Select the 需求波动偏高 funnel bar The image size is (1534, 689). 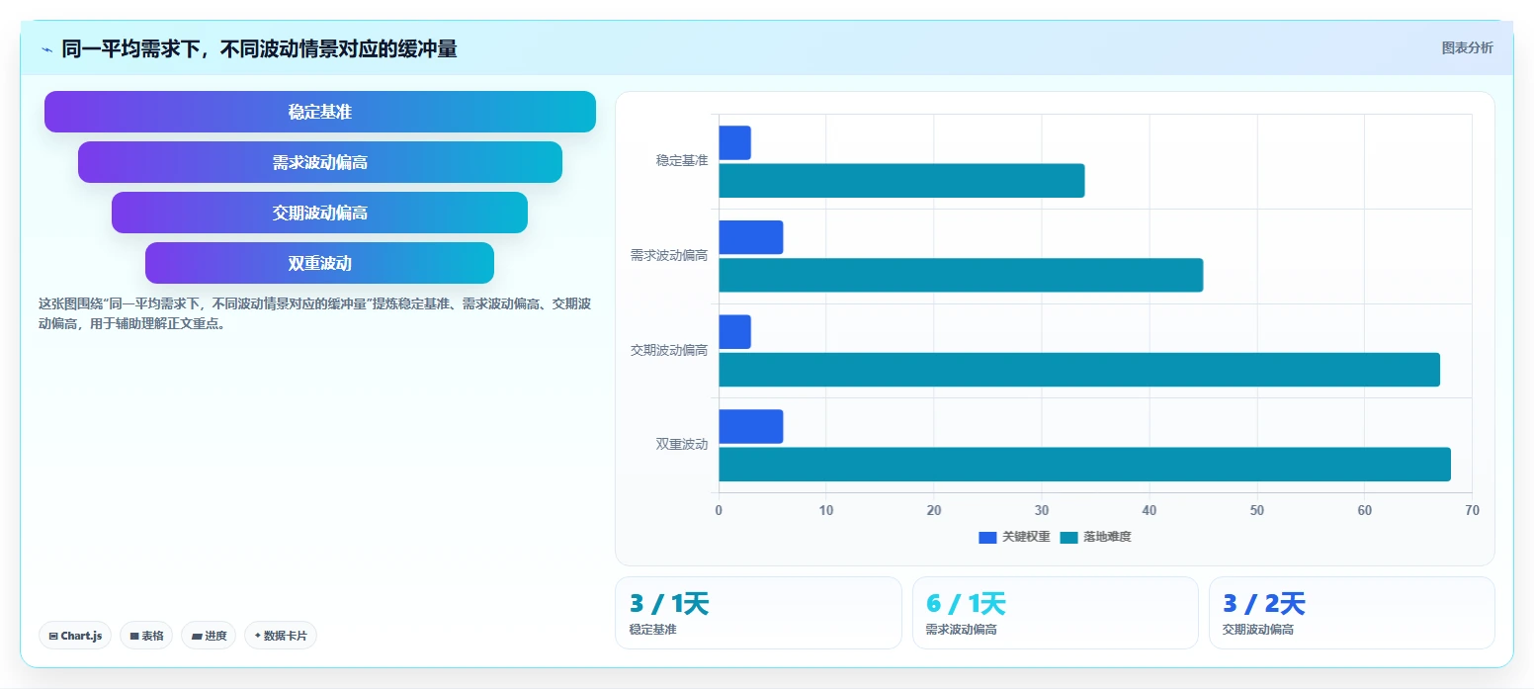(320, 162)
